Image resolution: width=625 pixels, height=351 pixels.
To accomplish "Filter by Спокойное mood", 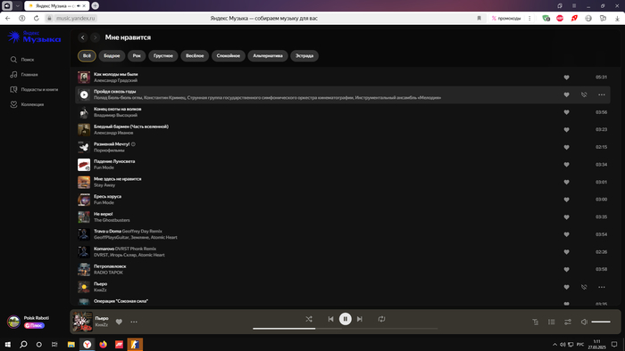I will coord(229,55).
